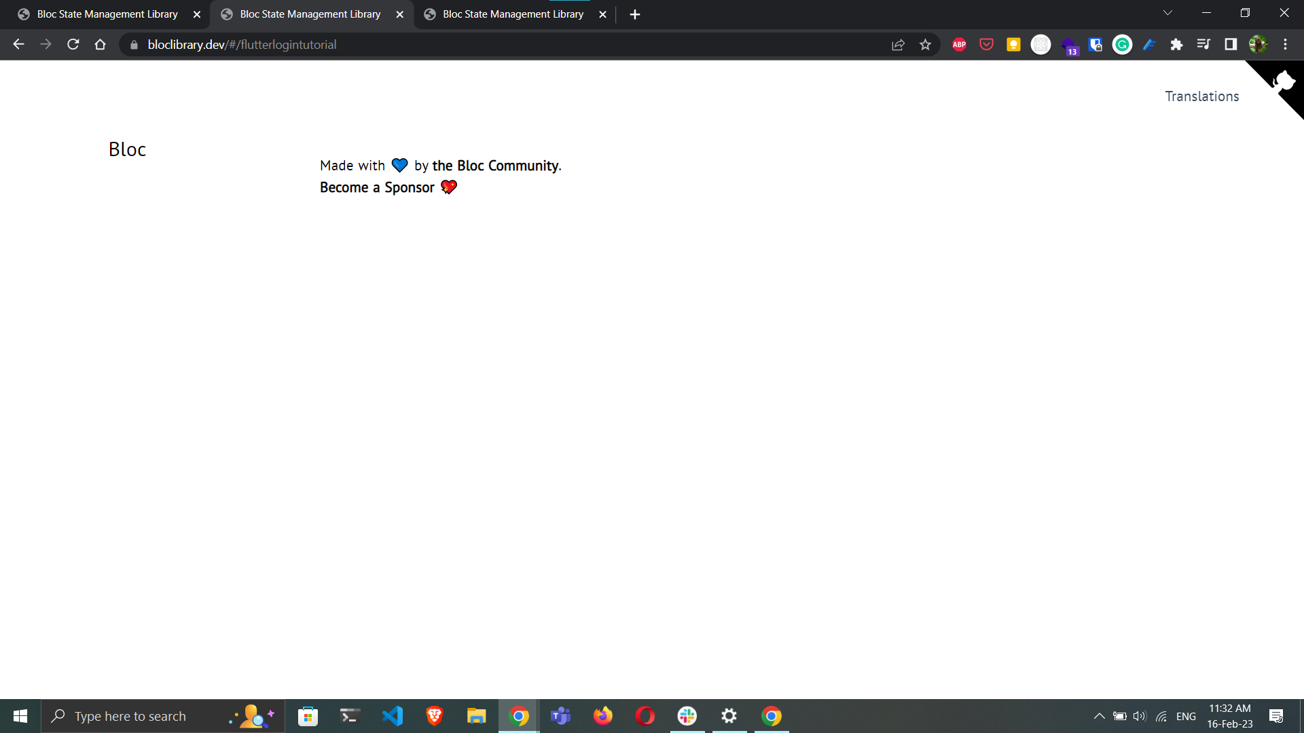Click the AdBlock Plus extension icon
This screenshot has height=733, width=1304.
959,44
